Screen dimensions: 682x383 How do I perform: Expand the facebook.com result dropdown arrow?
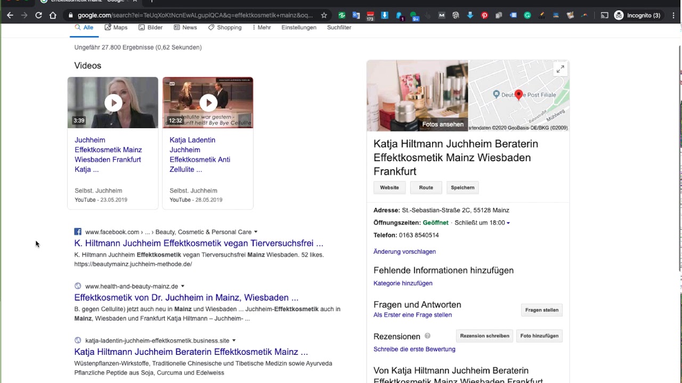pyautogui.click(x=256, y=232)
